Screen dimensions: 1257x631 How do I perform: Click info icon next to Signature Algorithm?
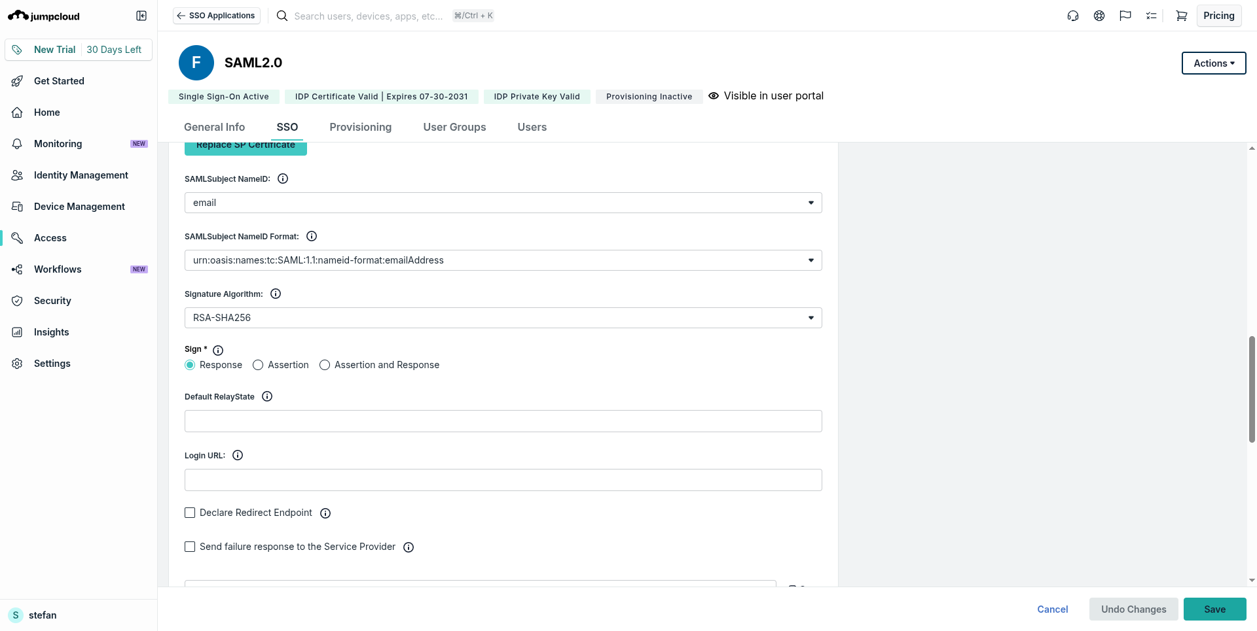pos(276,294)
